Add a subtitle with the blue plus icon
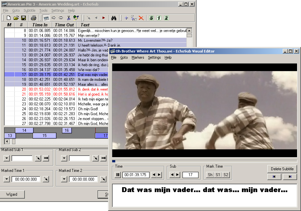301x211 pixels. (126, 18)
